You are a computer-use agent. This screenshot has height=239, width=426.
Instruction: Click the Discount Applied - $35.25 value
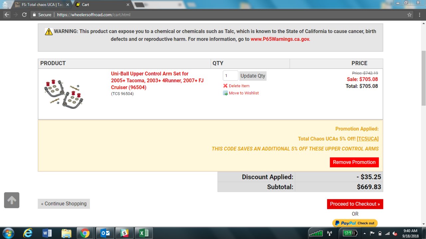point(369,177)
